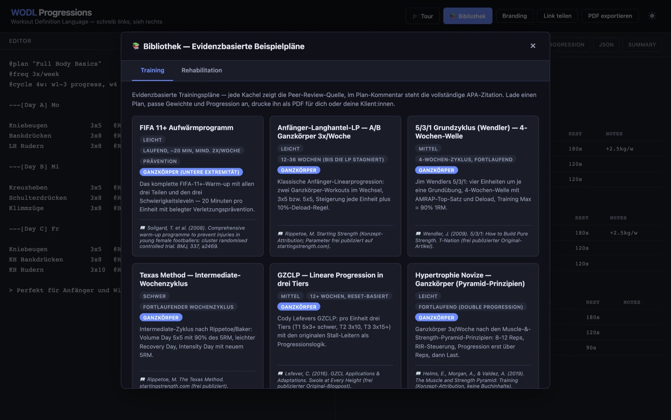This screenshot has width=671, height=420.
Task: Click the book icon beside Soligard citation
Action: [142, 228]
